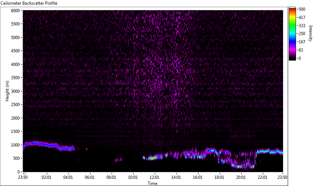The width and height of the screenshot is (314, 186).
Task: Click the 3500 height axis tick label
Action: click(15, 78)
